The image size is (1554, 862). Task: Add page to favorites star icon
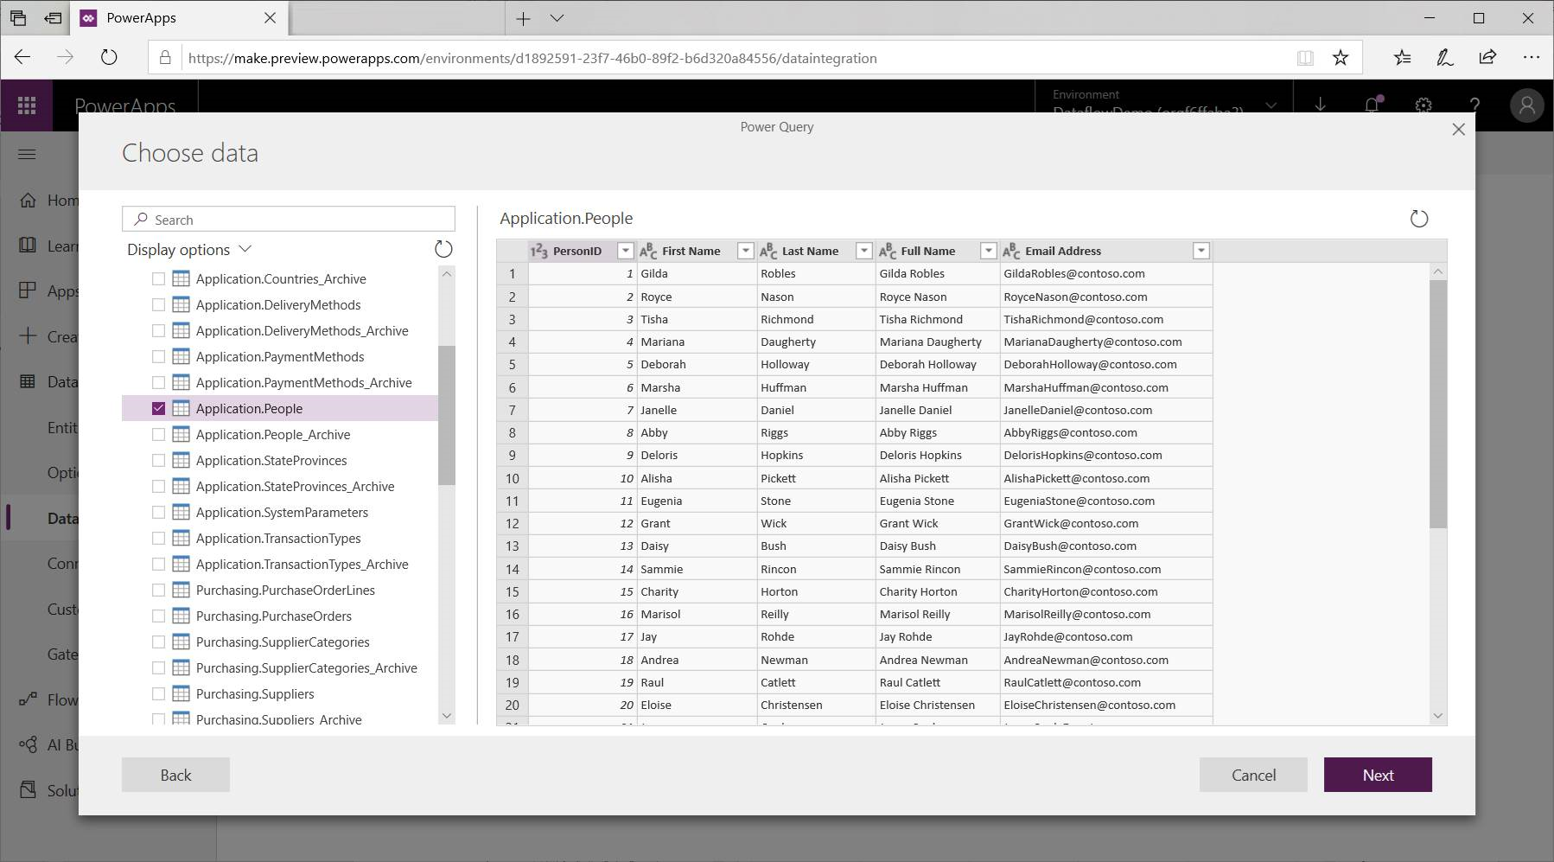[x=1341, y=57]
